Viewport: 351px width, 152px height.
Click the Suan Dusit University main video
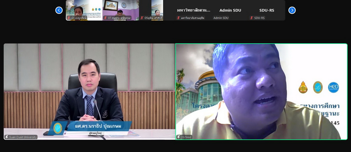tap(89, 92)
